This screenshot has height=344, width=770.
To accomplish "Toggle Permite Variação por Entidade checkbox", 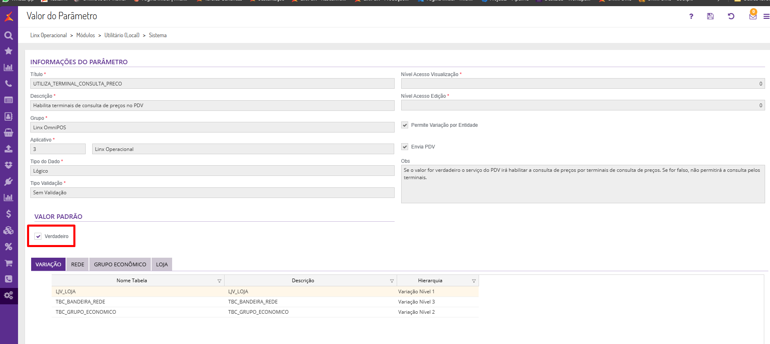I will point(405,125).
